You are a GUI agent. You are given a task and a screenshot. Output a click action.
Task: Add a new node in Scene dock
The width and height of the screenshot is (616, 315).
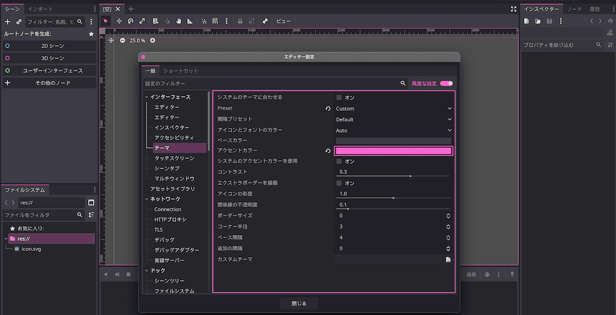click(x=7, y=22)
